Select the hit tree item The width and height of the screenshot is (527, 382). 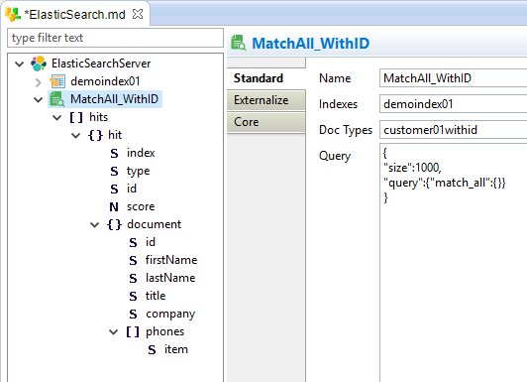[x=115, y=135]
